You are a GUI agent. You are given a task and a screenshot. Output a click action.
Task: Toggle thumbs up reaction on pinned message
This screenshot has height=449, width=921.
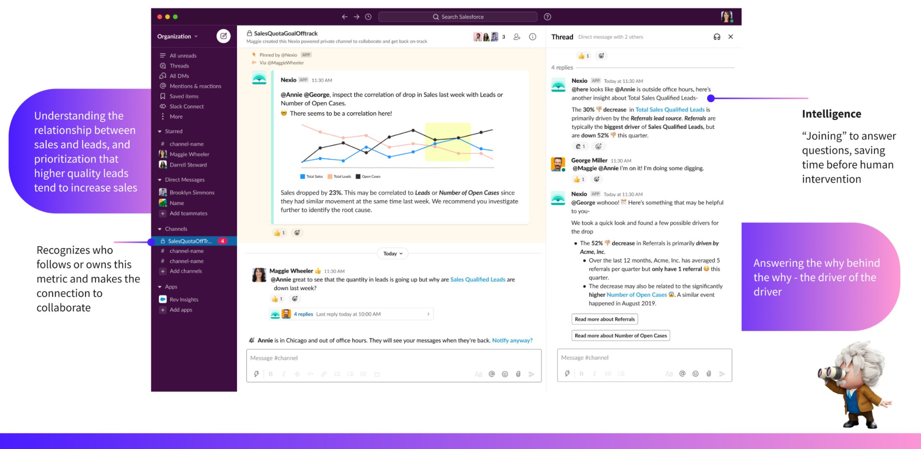pyautogui.click(x=279, y=233)
